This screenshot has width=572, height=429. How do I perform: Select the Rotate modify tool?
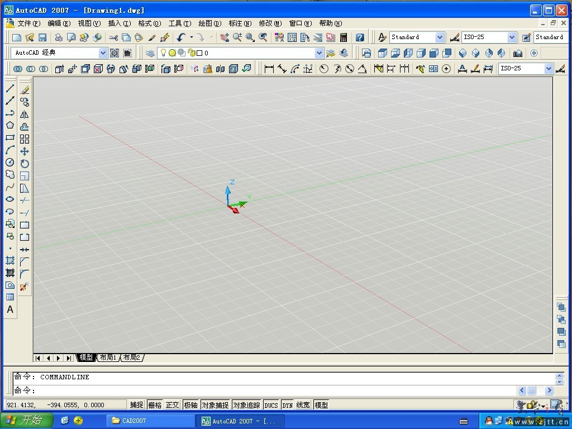coord(25,164)
